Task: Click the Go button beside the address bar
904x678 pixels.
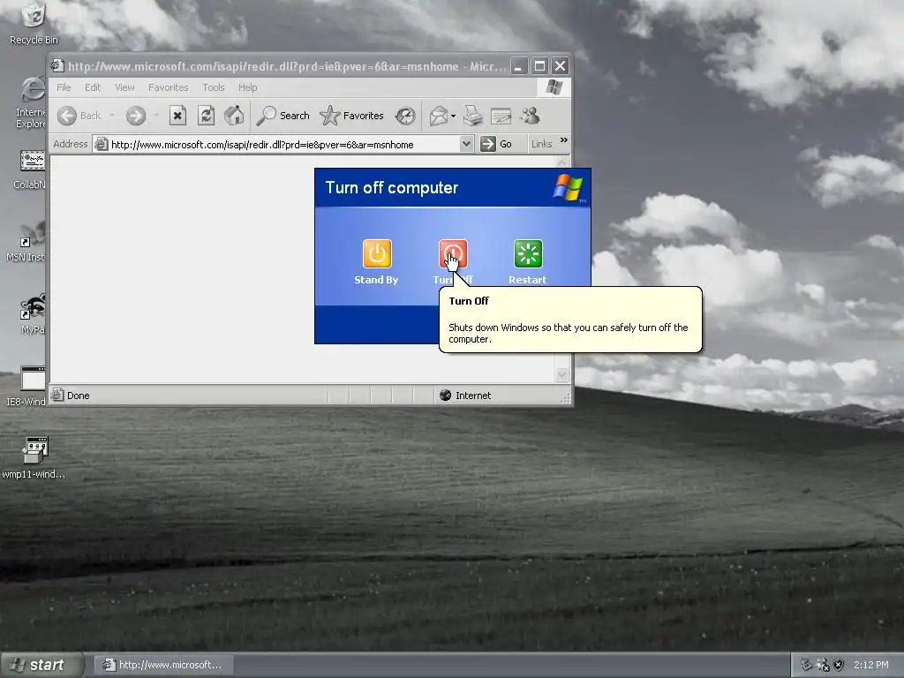Action: 496,144
